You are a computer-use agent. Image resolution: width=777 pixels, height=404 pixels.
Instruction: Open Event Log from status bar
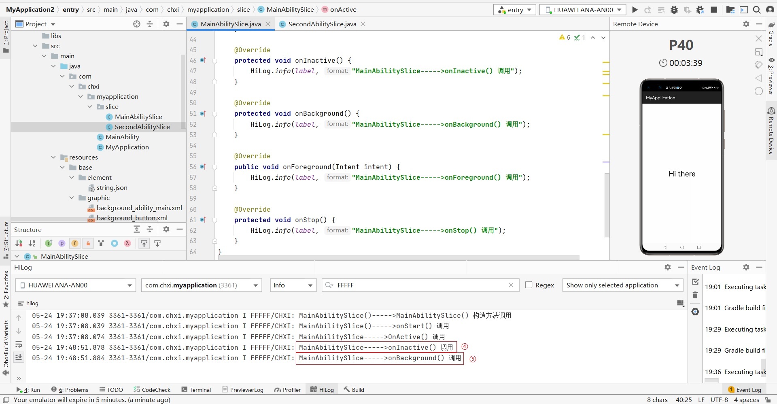click(745, 390)
